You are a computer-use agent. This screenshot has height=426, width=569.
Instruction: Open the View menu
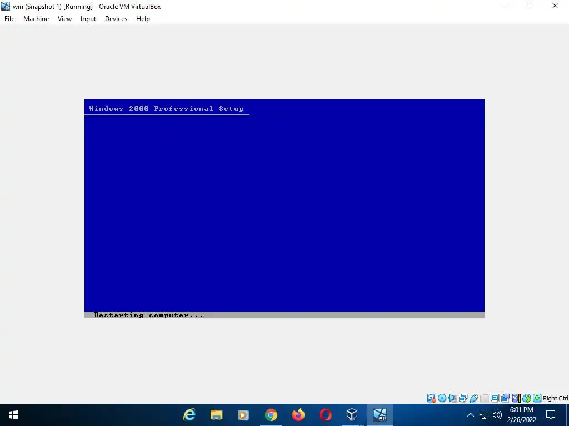tap(64, 19)
